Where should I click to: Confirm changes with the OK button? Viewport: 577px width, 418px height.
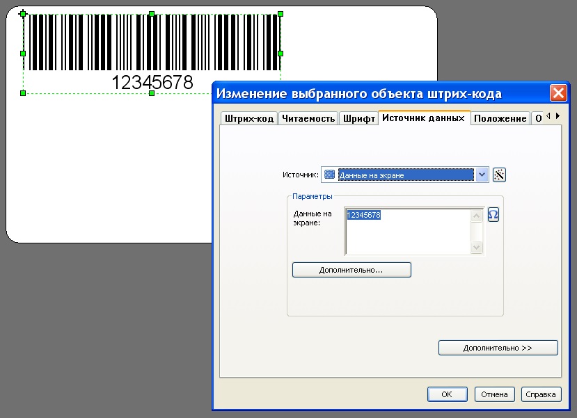coord(447,394)
